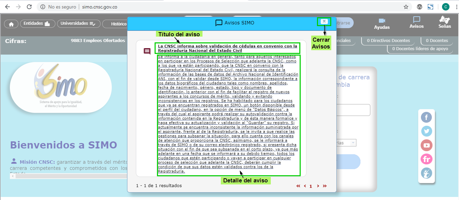
Task: Go to the last page of notices
Action: 324,186
